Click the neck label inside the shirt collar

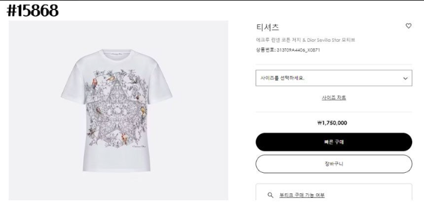[118, 54]
